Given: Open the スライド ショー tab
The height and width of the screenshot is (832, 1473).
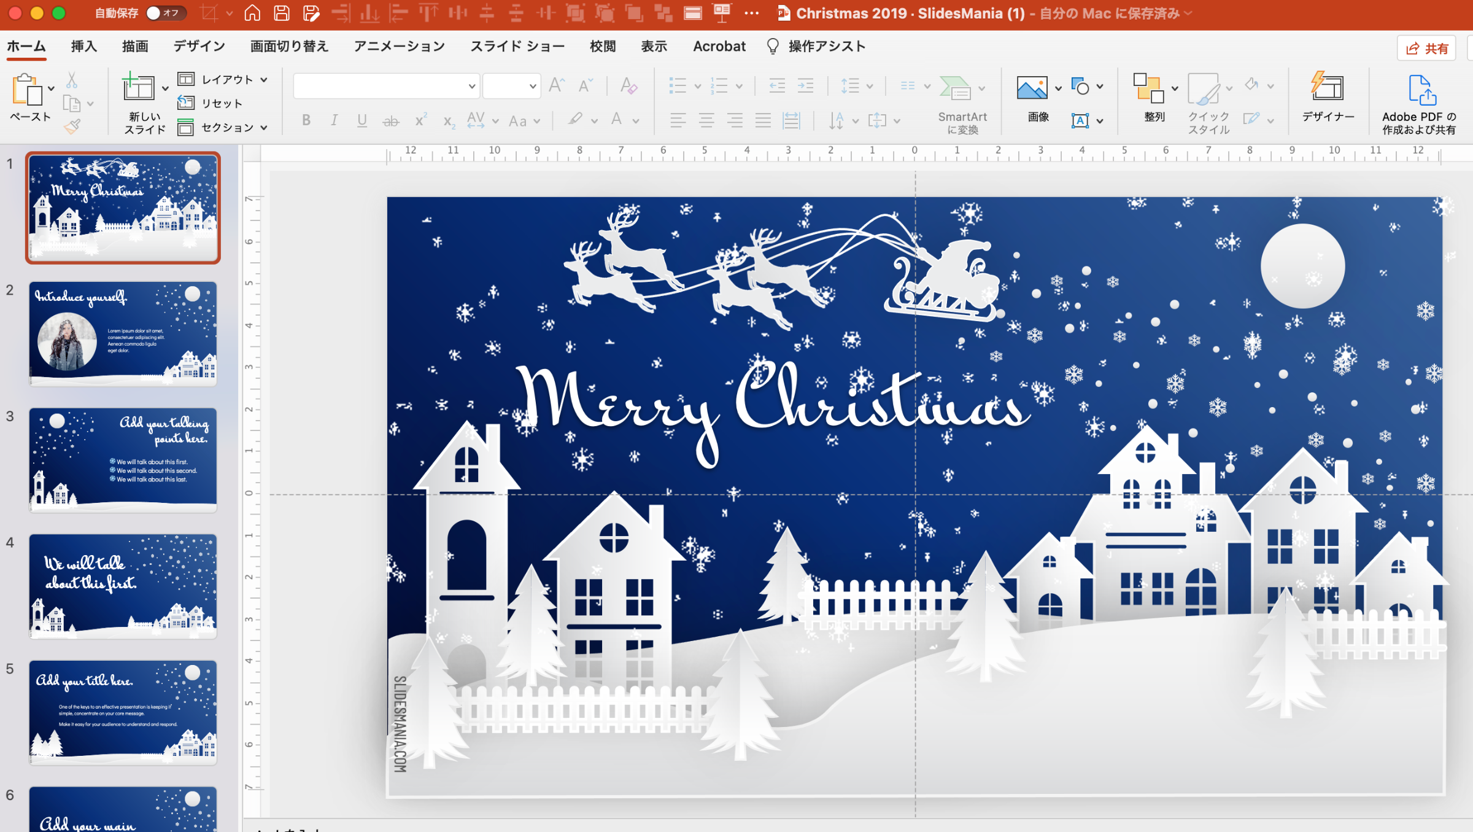Looking at the screenshot, I should tap(517, 45).
